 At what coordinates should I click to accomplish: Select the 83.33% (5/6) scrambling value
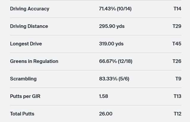114,79
